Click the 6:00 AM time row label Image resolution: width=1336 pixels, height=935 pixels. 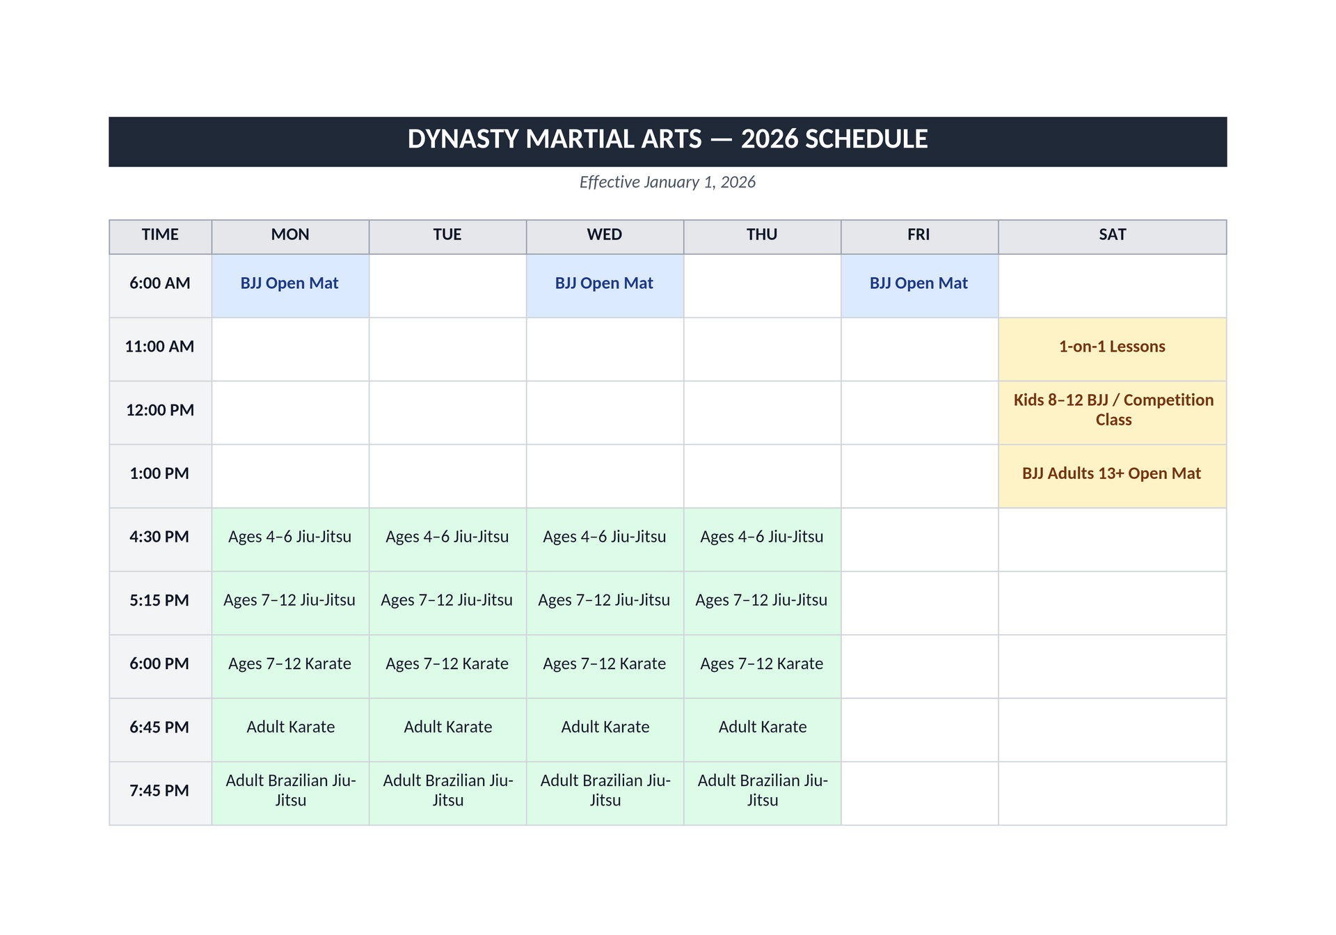160,286
